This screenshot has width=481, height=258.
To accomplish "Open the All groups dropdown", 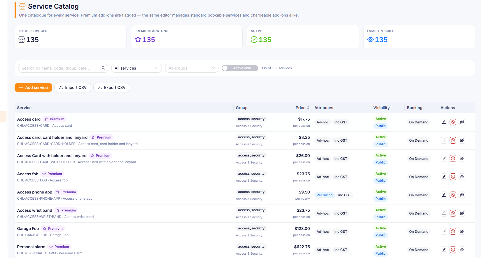I will pyautogui.click(x=192, y=68).
